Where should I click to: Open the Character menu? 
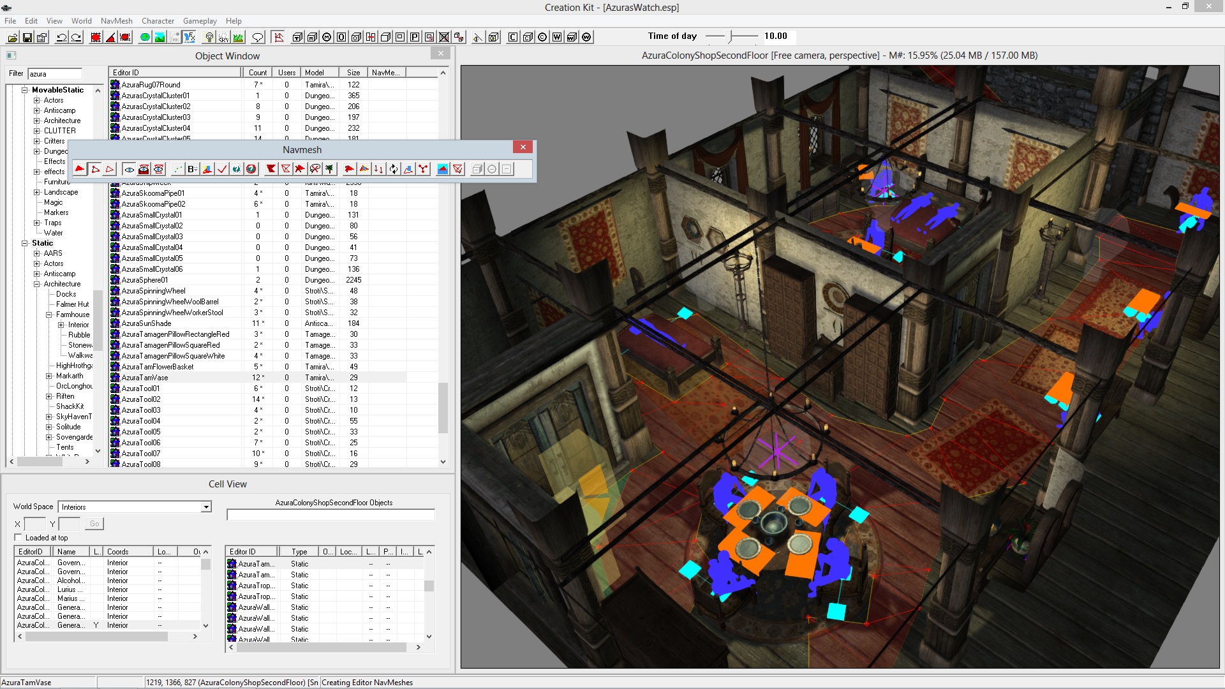point(158,21)
